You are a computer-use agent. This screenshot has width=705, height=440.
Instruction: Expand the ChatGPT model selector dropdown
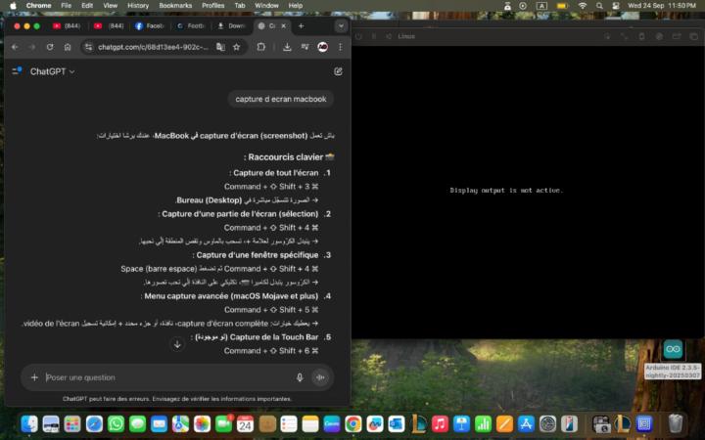tap(52, 71)
